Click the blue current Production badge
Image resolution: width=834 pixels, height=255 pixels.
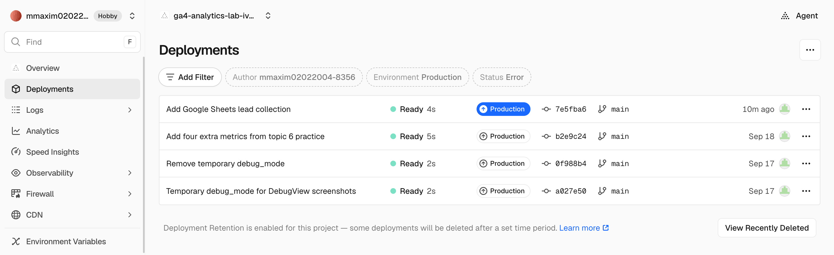503,109
